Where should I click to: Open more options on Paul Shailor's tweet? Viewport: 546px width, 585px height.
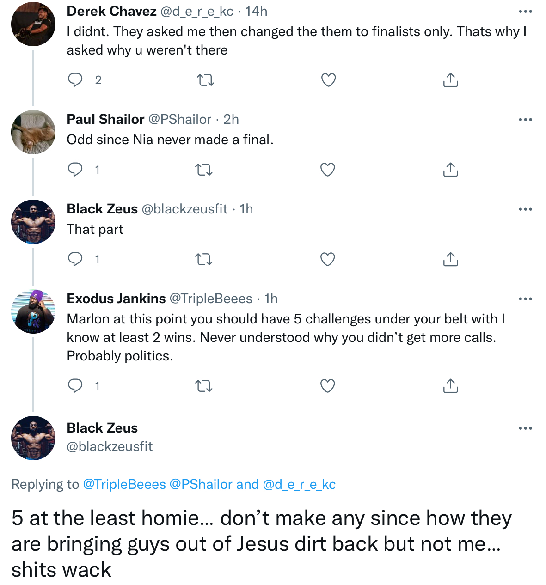[526, 120]
